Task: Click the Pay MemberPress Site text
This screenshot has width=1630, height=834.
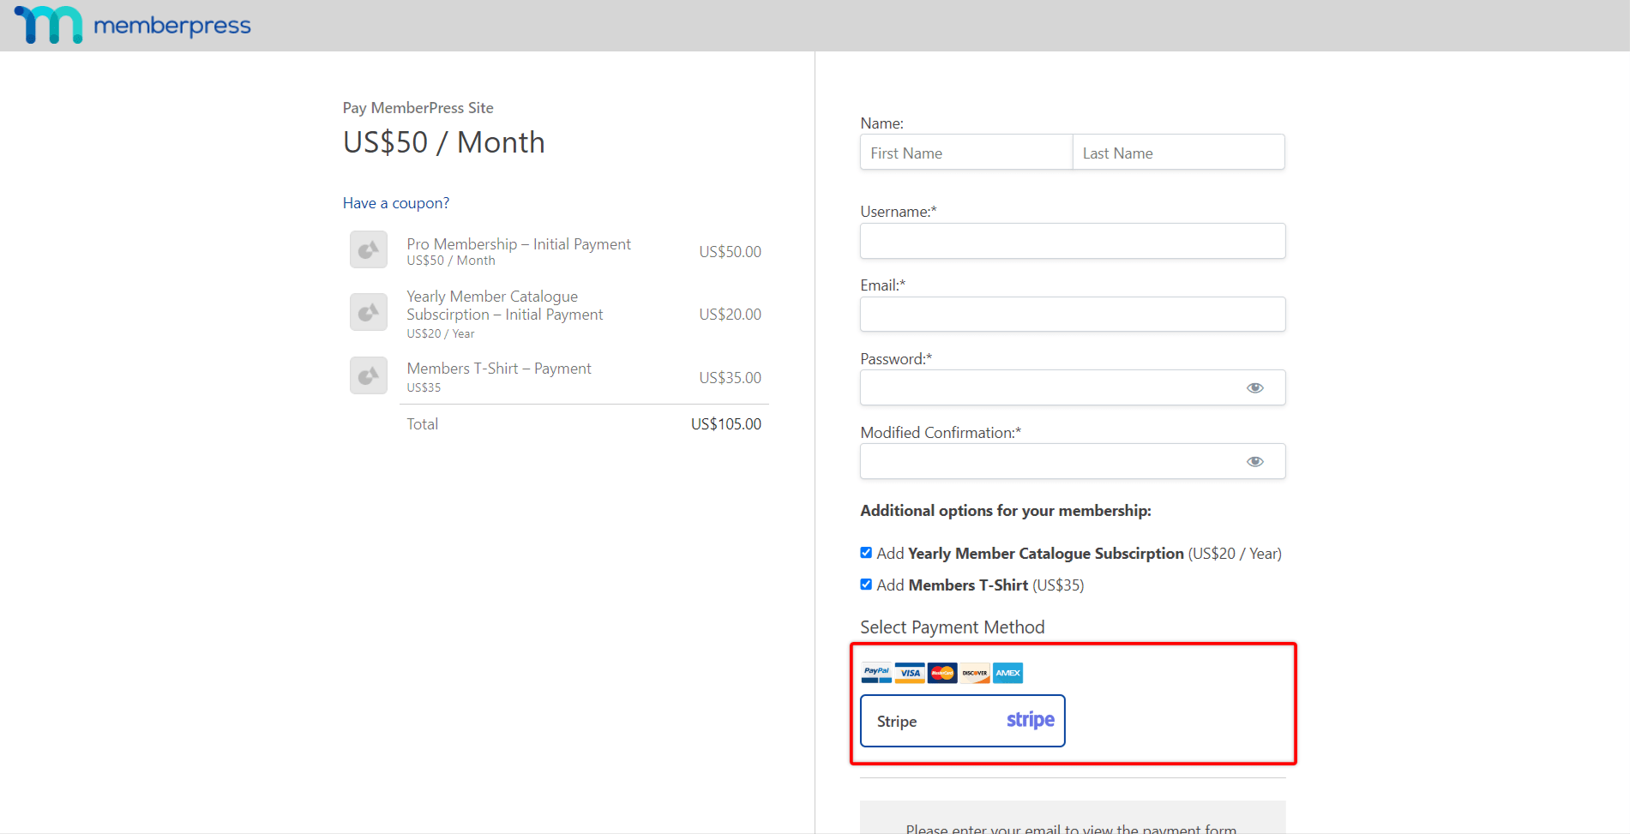Action: point(418,108)
